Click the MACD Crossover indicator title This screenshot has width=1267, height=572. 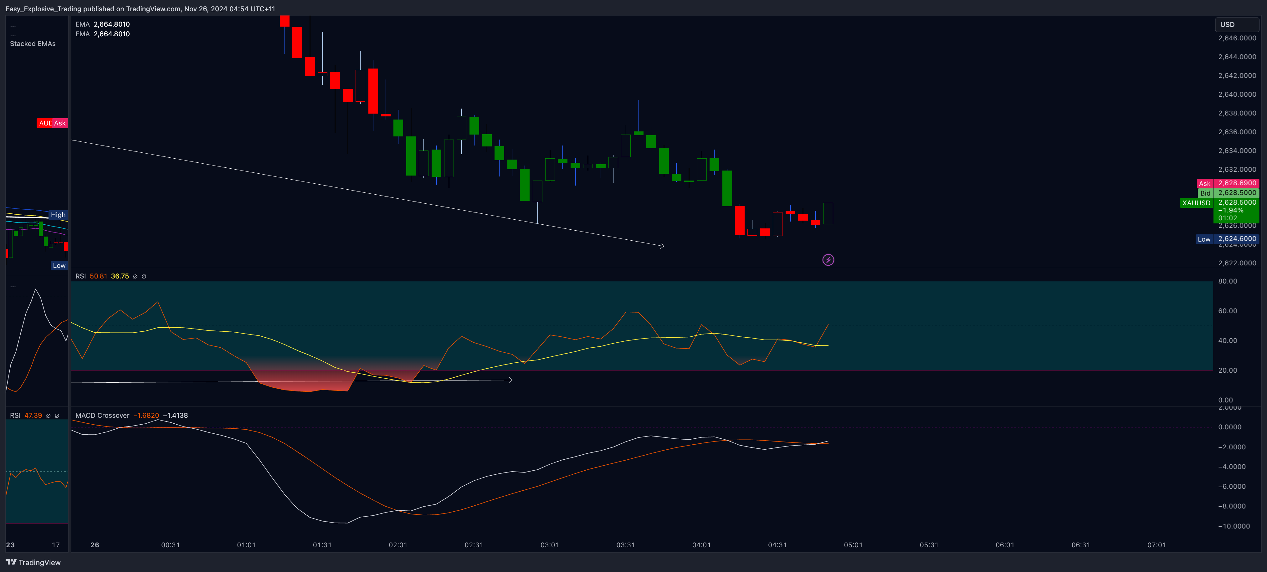(x=102, y=416)
